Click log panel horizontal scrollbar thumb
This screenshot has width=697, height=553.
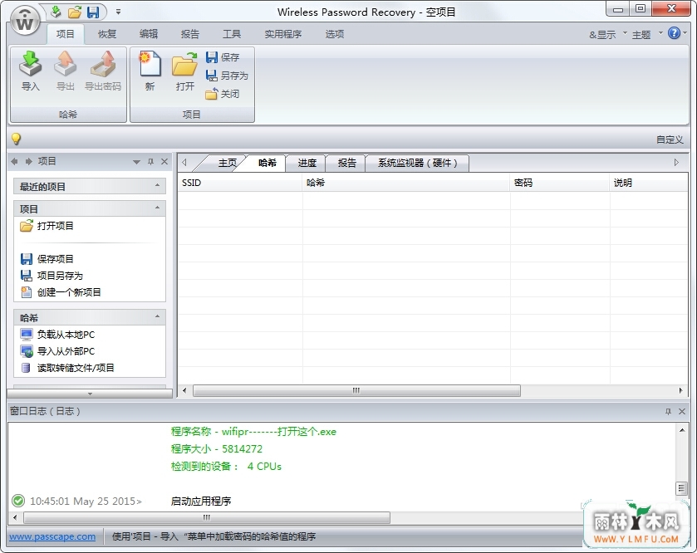pyautogui.click(x=207, y=517)
